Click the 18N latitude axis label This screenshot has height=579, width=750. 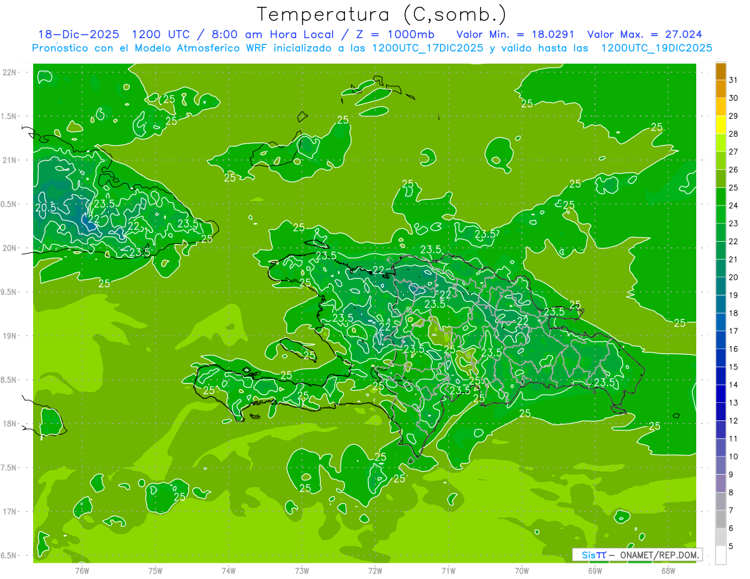(11, 424)
